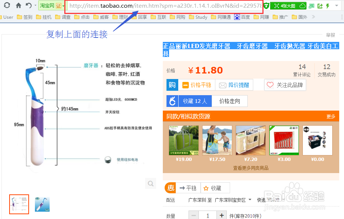
Task: Decrease quantity with the minus button
Action: [x=193, y=215]
